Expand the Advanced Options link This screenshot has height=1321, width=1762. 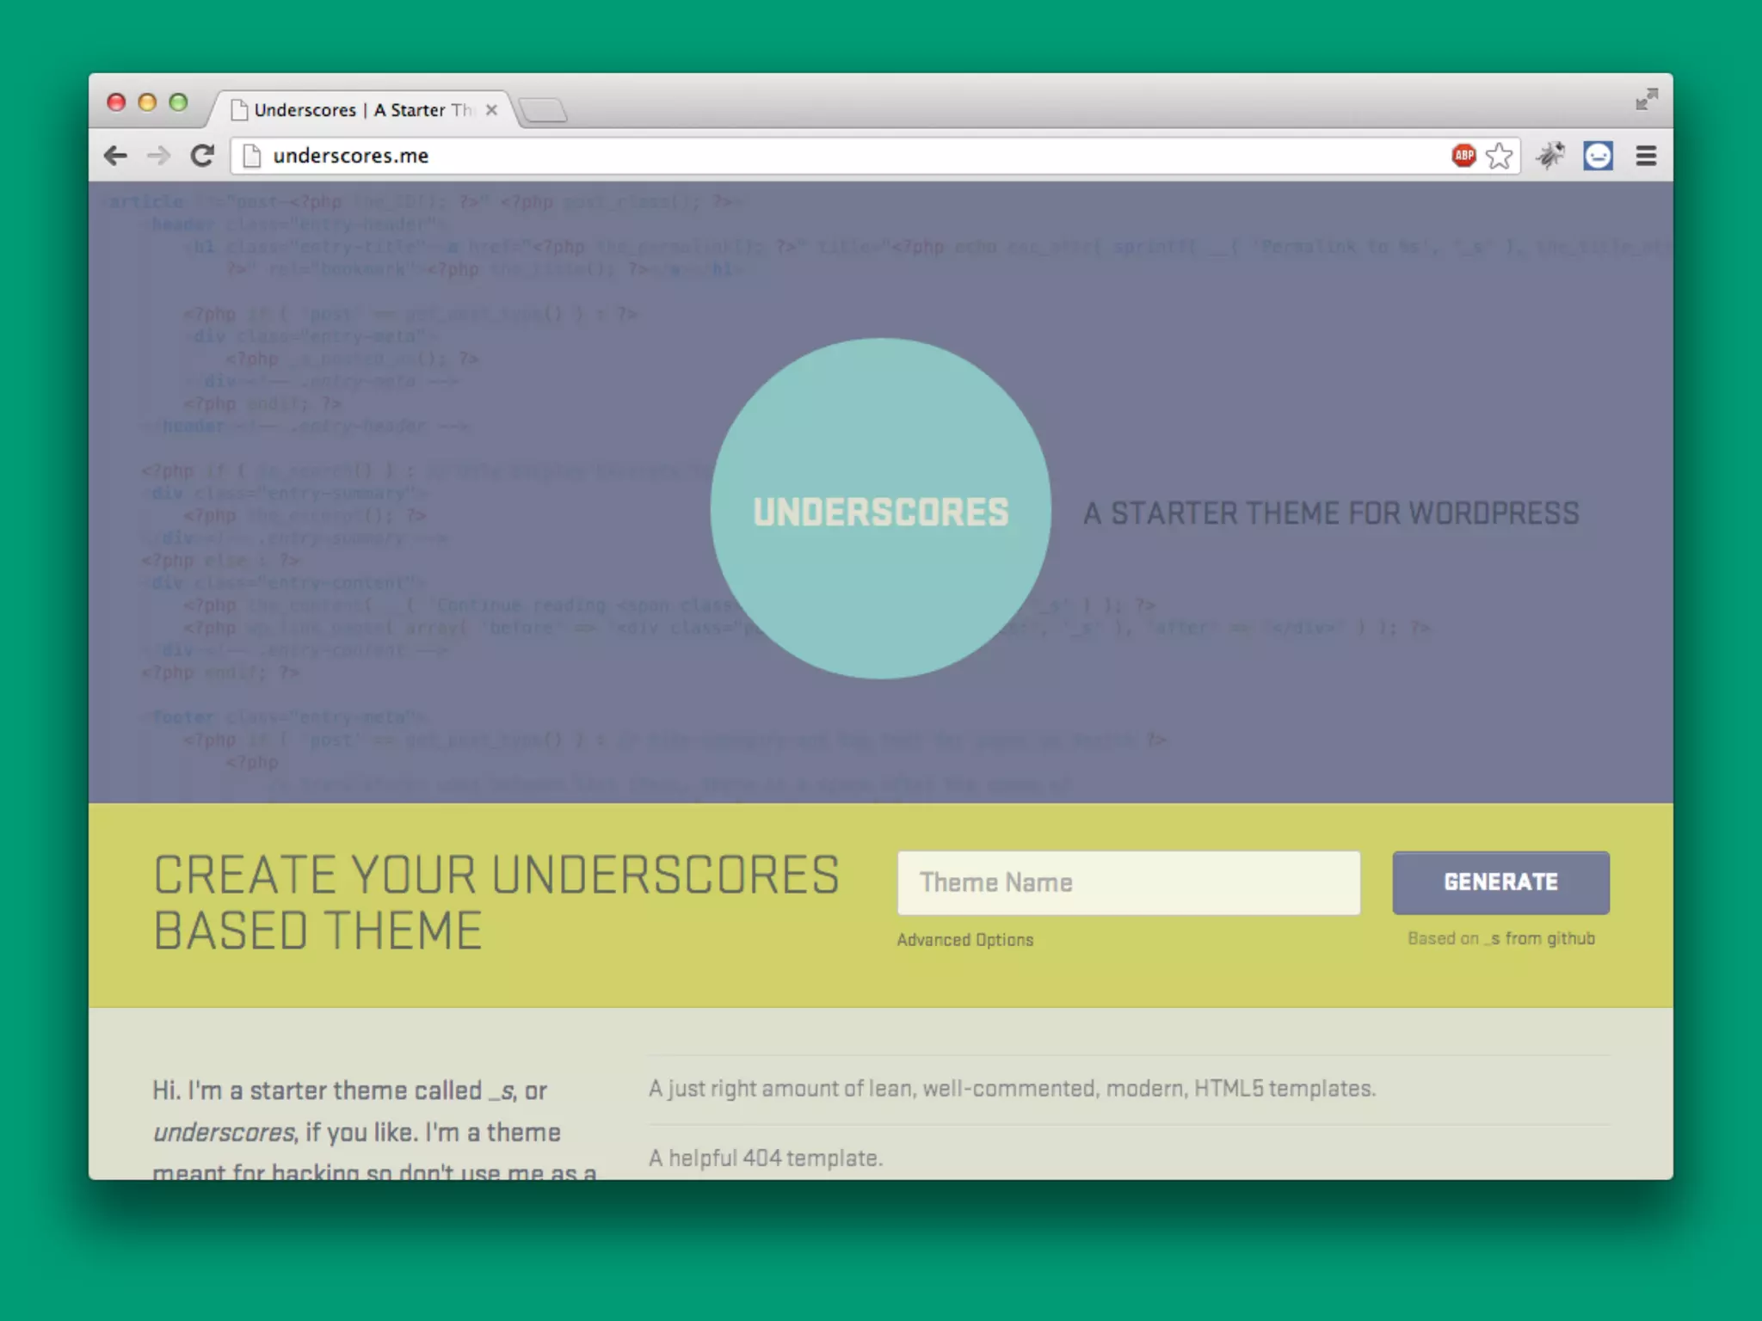point(964,940)
